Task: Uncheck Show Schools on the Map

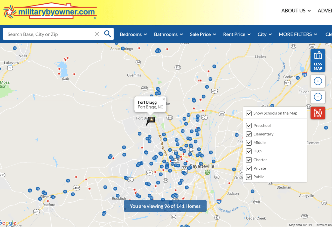Action: (249, 113)
